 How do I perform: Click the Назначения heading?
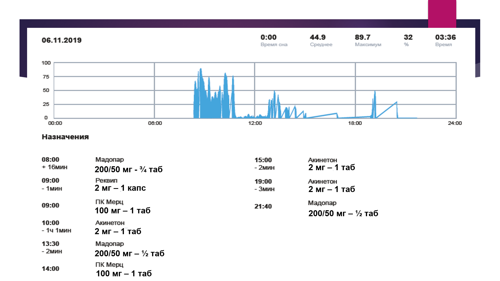pyautogui.click(x=65, y=137)
